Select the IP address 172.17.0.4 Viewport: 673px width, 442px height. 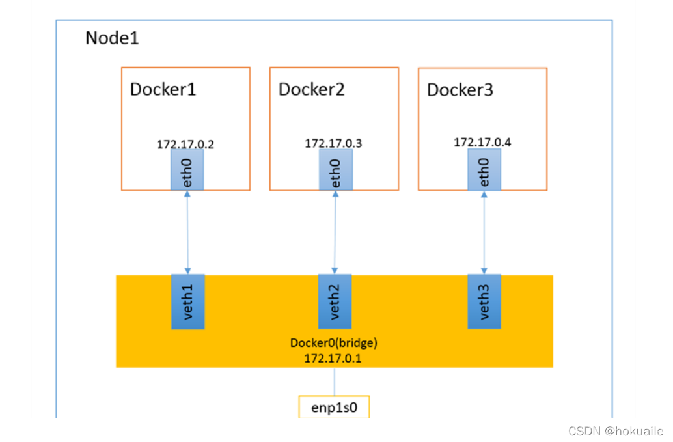click(x=483, y=142)
